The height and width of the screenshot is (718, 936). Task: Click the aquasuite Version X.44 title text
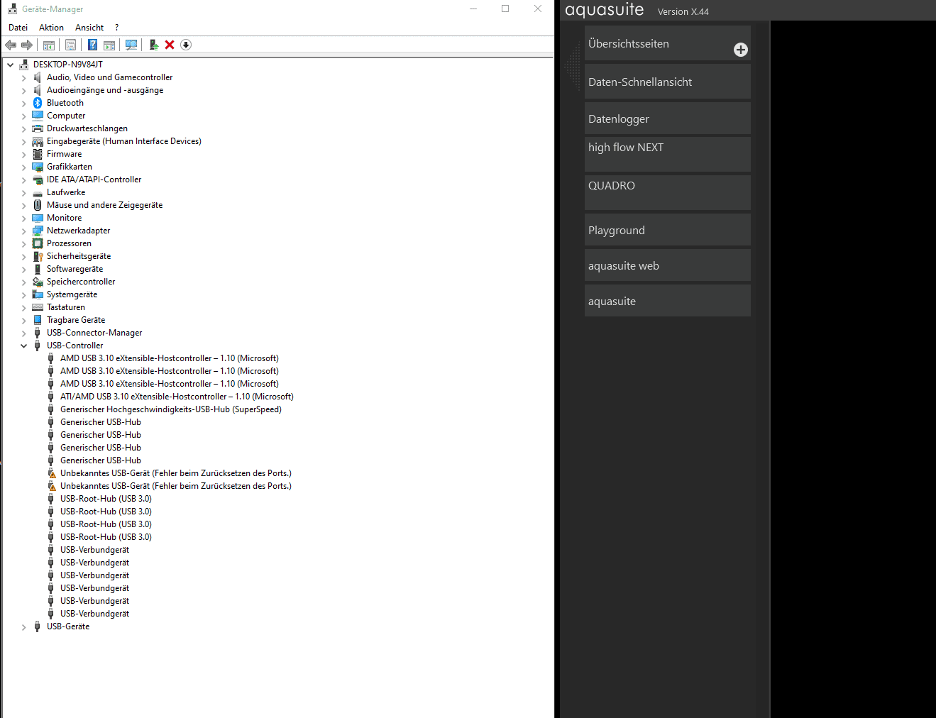click(637, 10)
